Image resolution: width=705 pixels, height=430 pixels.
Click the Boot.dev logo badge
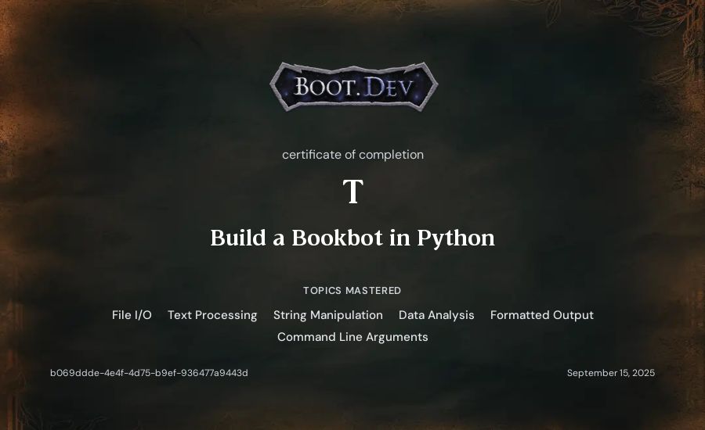[x=353, y=87]
